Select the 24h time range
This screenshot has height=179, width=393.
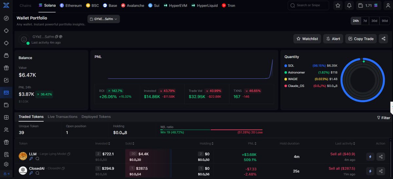point(356,21)
